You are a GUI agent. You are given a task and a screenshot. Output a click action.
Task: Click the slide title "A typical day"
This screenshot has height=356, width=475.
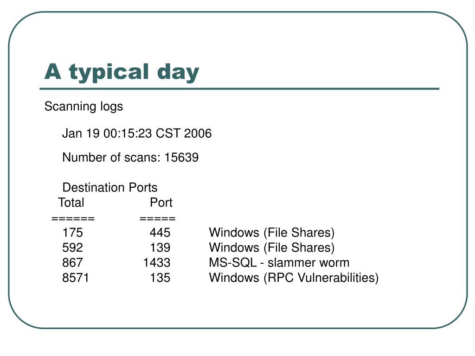pyautogui.click(x=122, y=72)
